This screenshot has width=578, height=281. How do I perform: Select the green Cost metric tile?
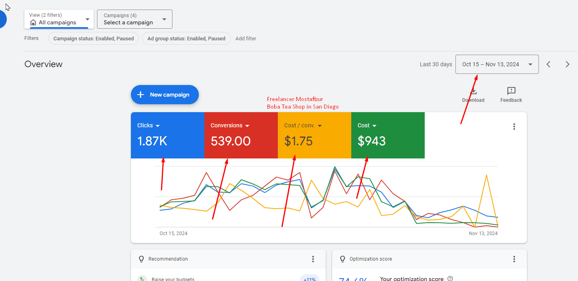(388, 135)
